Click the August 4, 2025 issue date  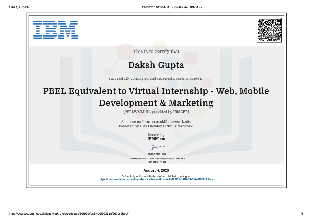click(x=156, y=170)
